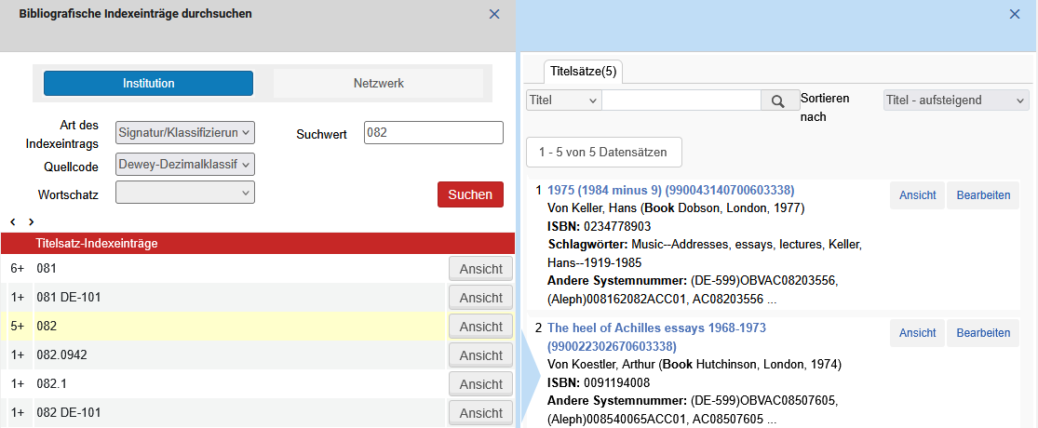Open the Quellcode dropdown
This screenshot has width=1038, height=428.
[x=184, y=164]
